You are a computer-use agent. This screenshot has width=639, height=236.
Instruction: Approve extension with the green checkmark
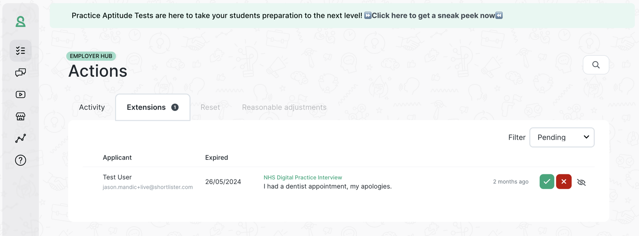[x=547, y=182]
